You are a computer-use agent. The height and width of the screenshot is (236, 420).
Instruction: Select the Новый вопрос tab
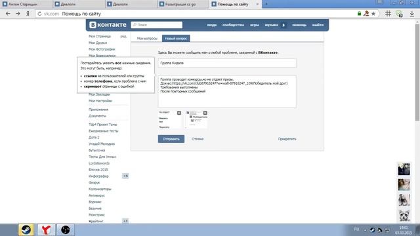176,39
